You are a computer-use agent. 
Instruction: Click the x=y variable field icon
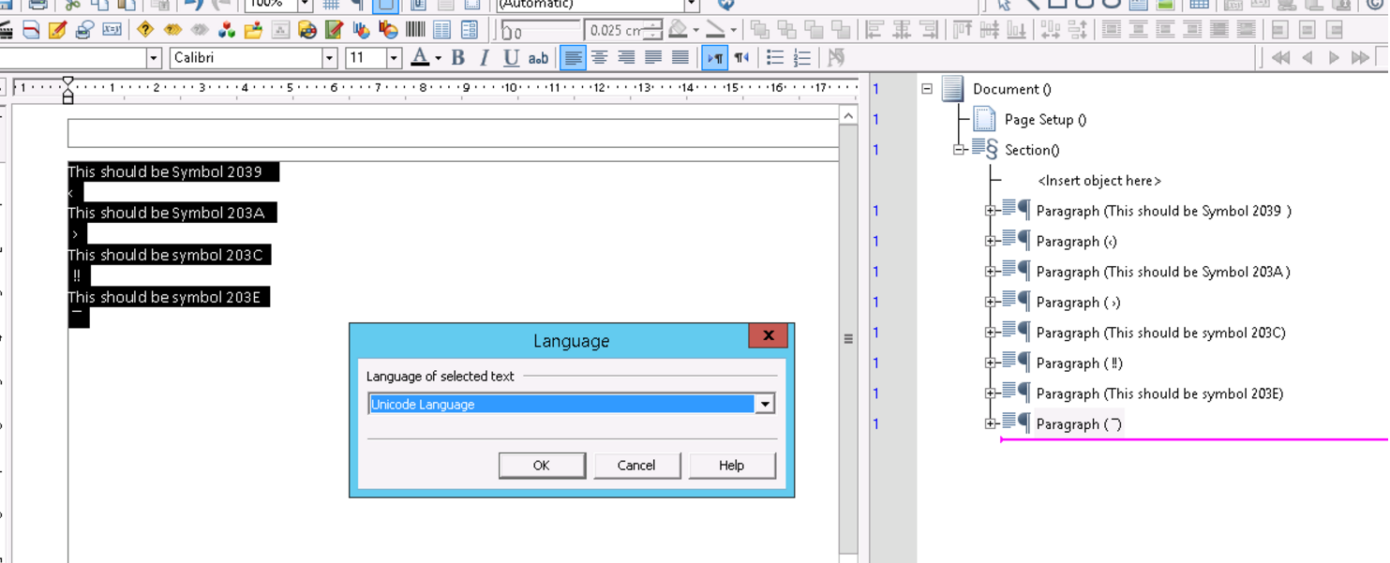112,30
